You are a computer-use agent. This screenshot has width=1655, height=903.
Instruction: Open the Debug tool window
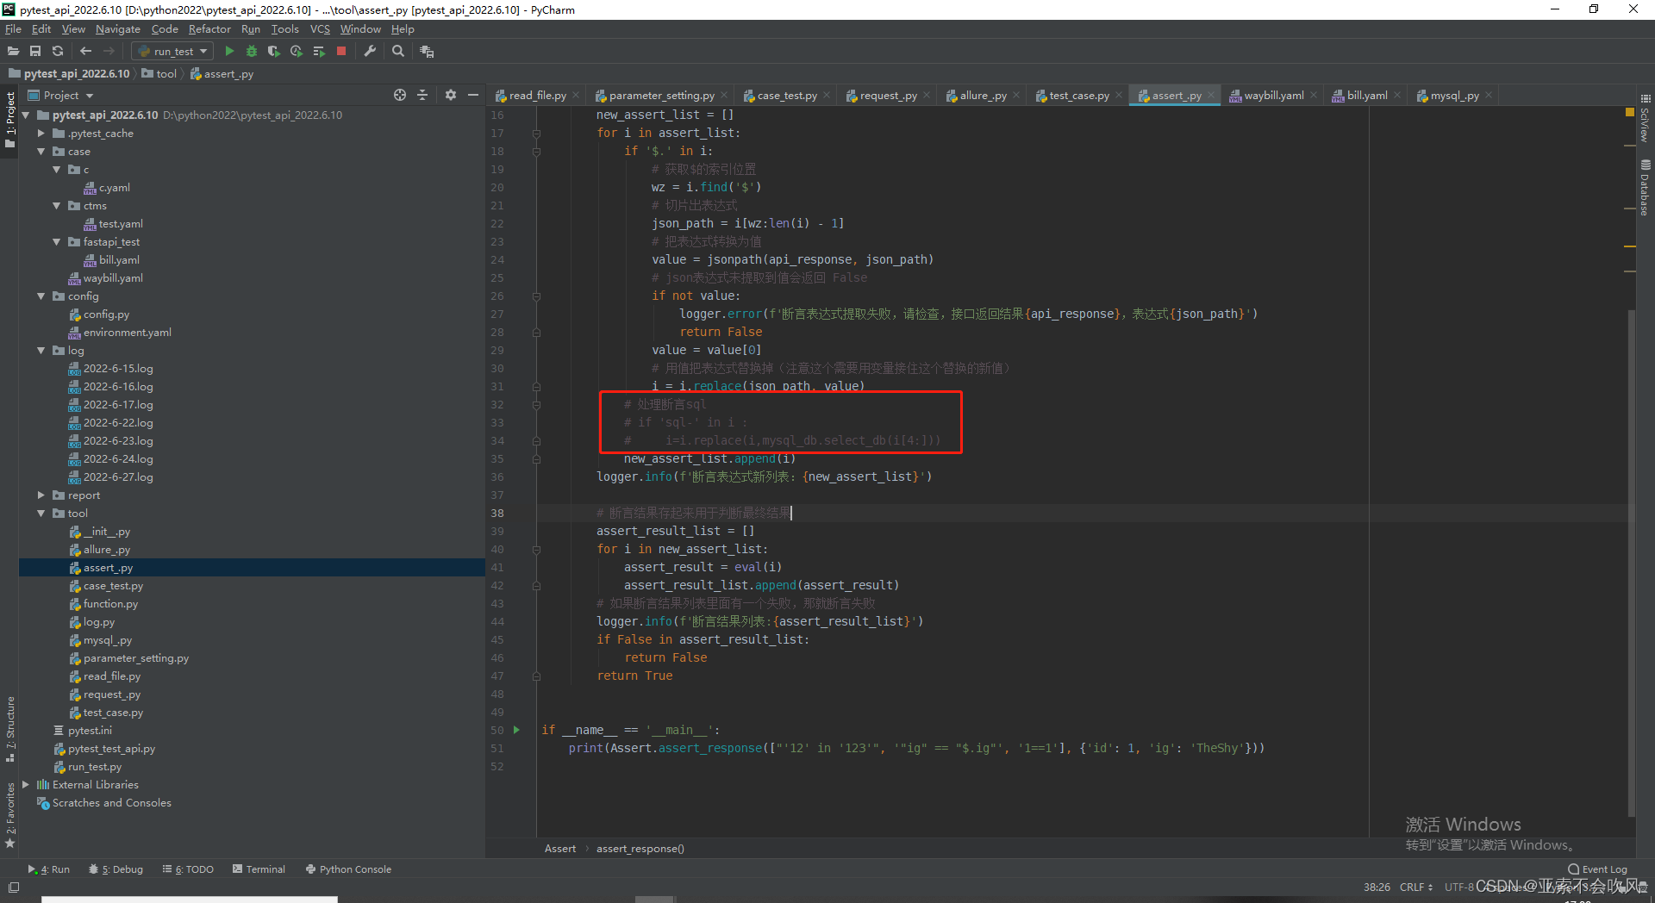pyautogui.click(x=116, y=869)
